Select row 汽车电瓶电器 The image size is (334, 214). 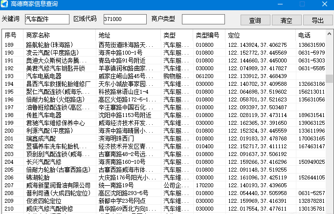(164, 76)
